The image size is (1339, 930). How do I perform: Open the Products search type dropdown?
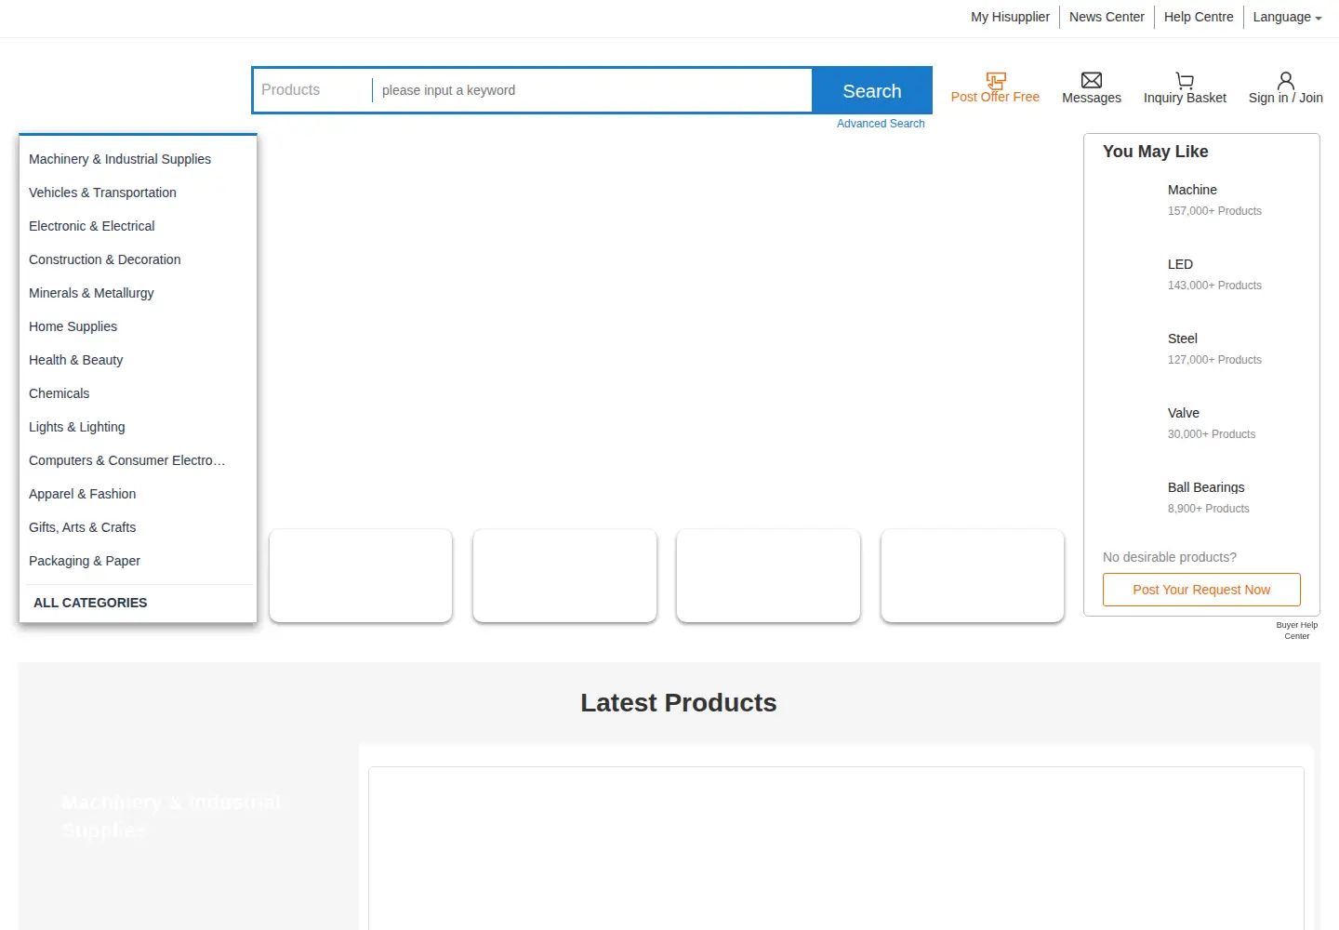[x=312, y=90]
